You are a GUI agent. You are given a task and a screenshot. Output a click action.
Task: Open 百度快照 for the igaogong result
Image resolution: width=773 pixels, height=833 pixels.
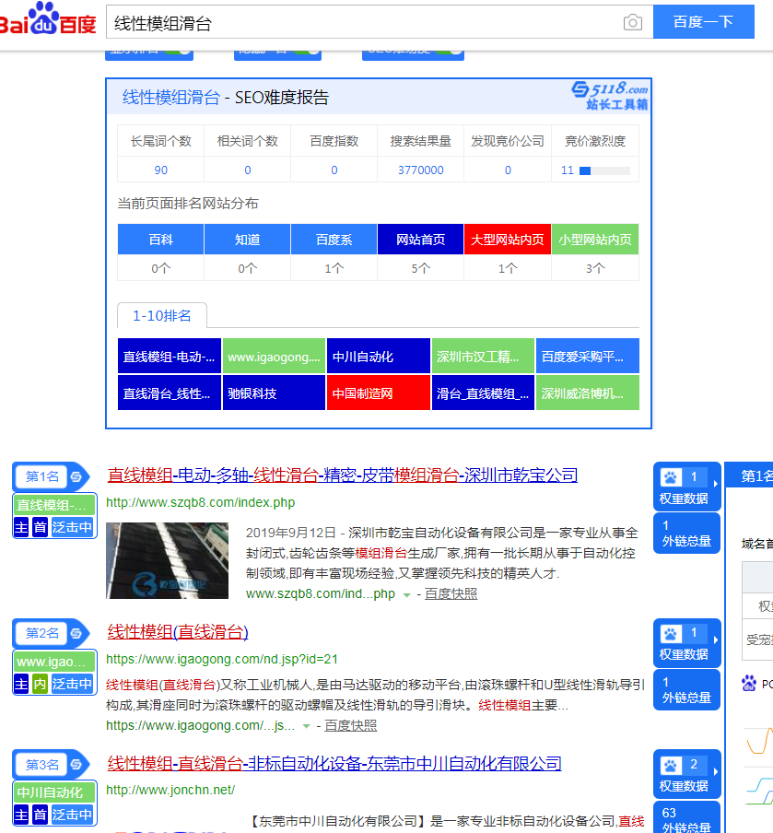coord(350,726)
